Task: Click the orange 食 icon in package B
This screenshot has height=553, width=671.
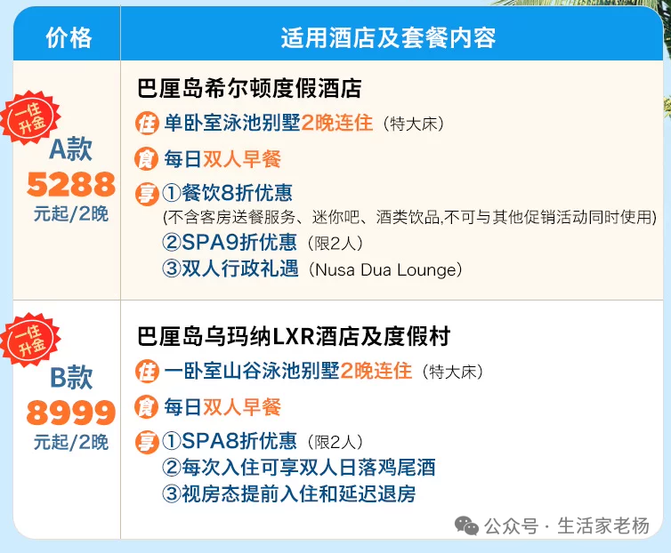Action: (147, 406)
